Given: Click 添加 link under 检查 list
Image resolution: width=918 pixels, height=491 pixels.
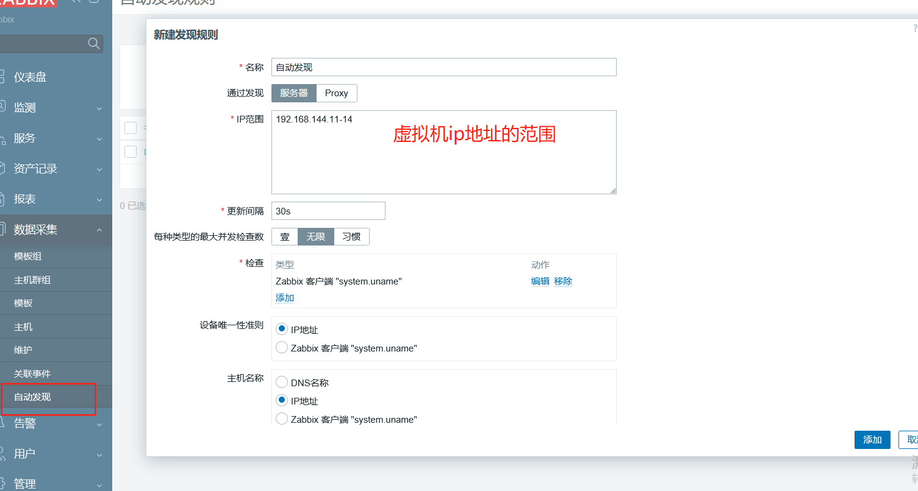Looking at the screenshot, I should [x=285, y=298].
